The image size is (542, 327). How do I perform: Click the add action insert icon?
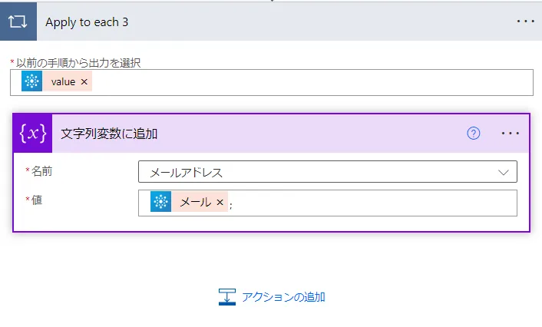(226, 297)
